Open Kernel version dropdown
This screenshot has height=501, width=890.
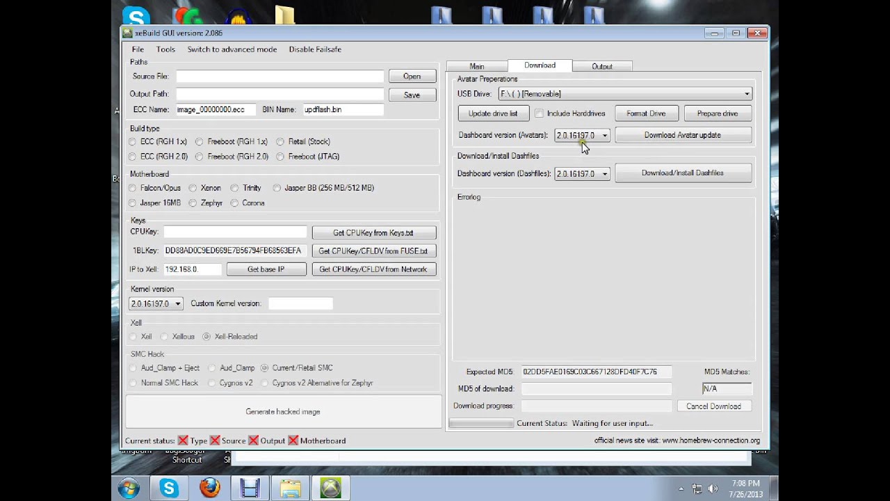(177, 303)
